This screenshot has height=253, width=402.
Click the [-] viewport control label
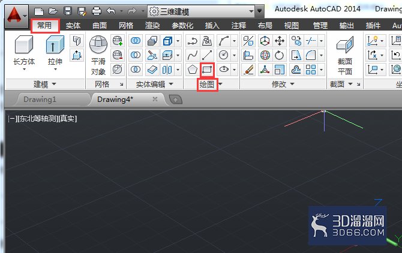point(12,119)
